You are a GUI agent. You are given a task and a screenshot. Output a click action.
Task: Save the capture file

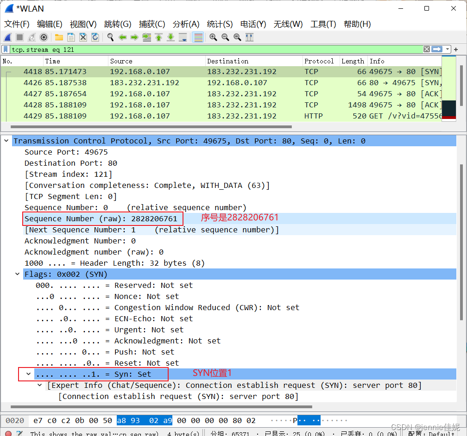[71, 37]
